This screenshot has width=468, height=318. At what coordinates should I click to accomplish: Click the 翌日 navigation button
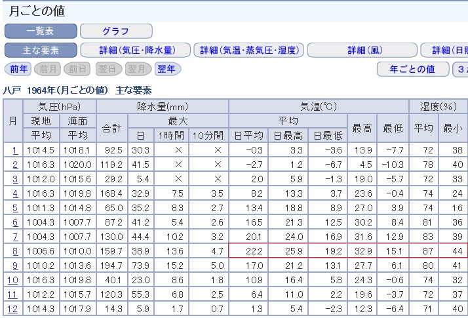coord(107,69)
